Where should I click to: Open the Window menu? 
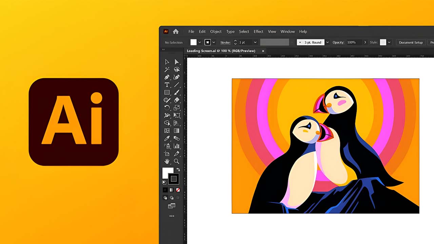(288, 32)
